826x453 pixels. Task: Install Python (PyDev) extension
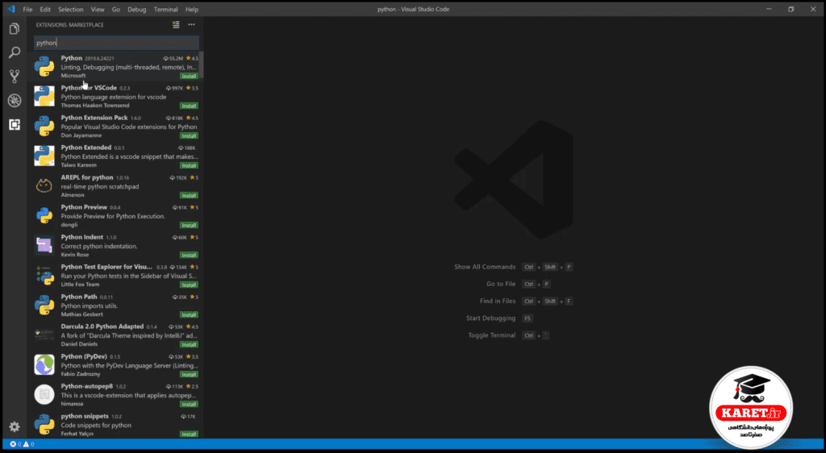189,375
